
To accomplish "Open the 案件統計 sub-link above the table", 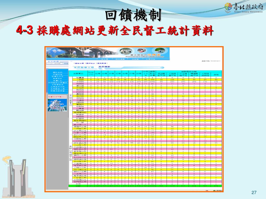I will click(91, 63).
